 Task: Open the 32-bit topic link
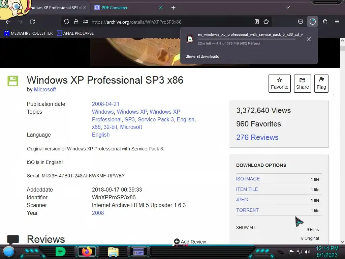110,127
